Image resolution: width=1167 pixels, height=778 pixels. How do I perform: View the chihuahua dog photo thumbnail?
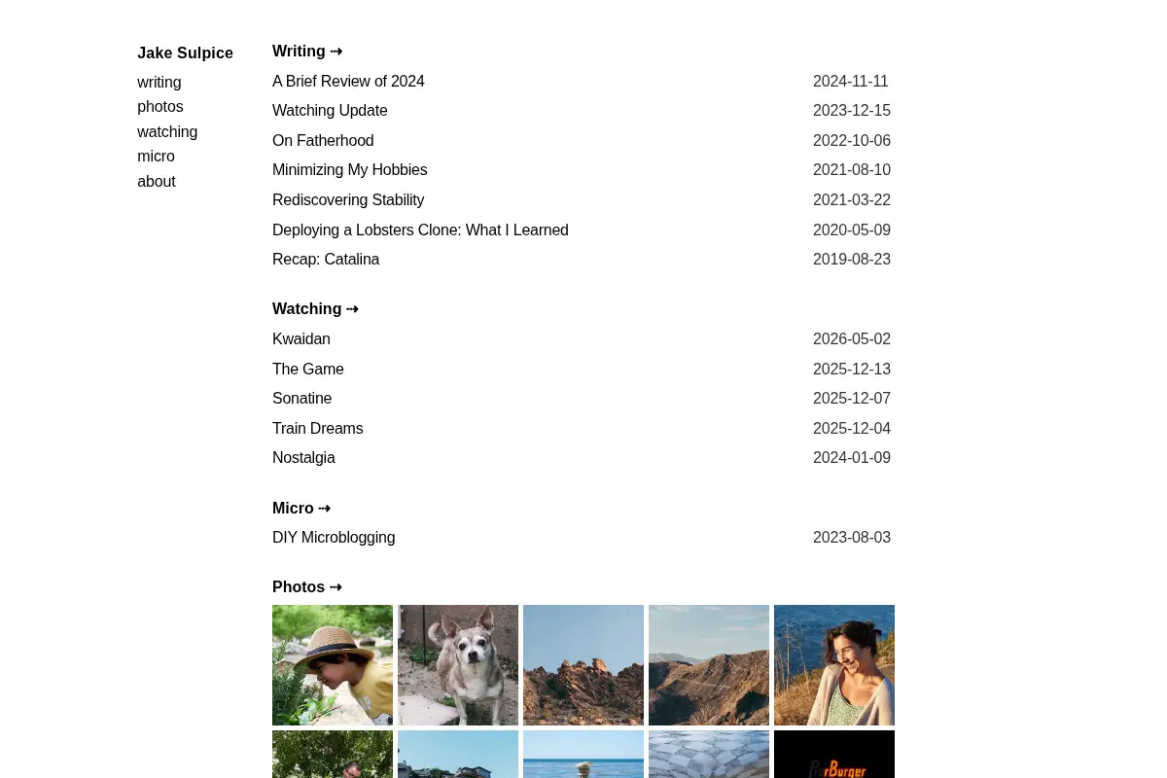[x=458, y=665]
